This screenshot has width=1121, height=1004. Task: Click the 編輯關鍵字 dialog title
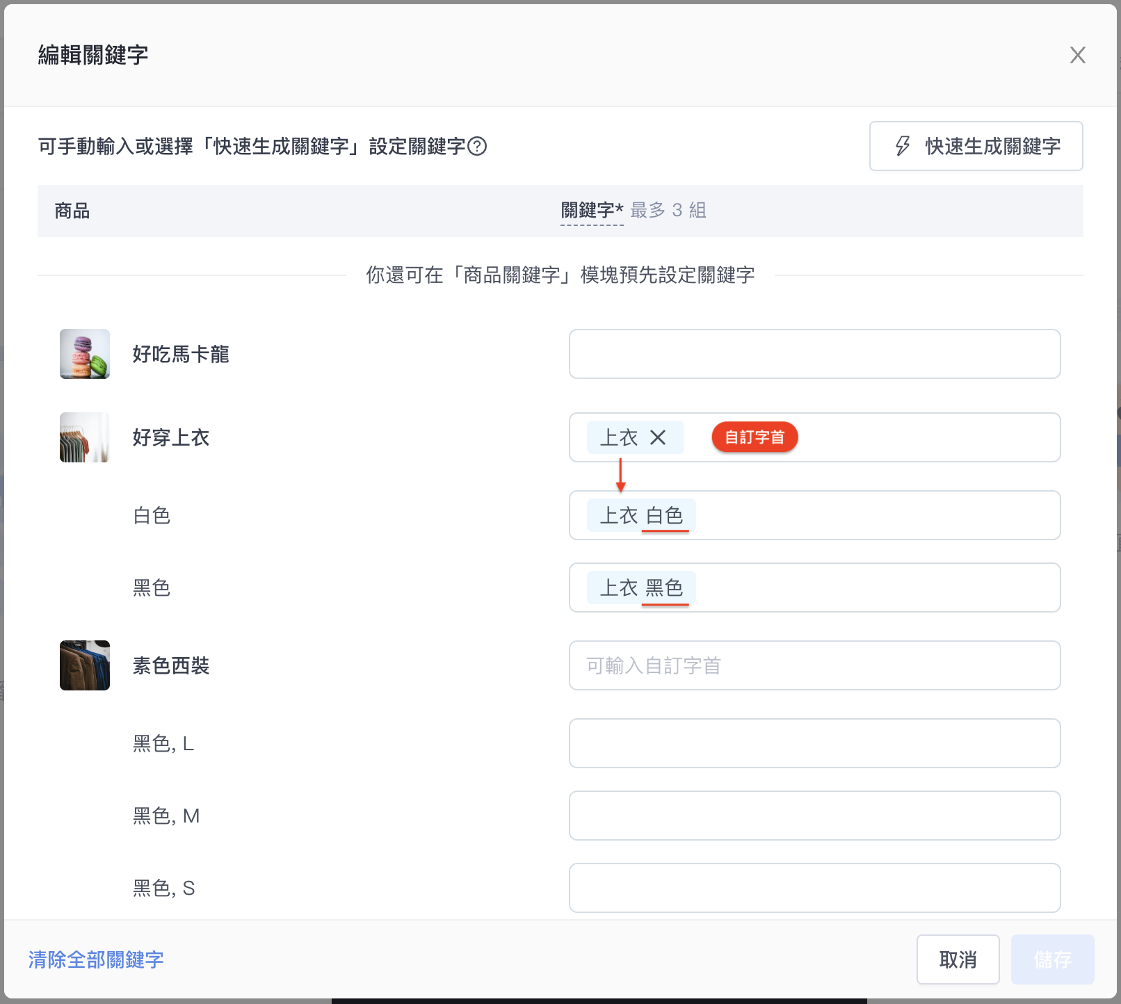click(x=93, y=55)
